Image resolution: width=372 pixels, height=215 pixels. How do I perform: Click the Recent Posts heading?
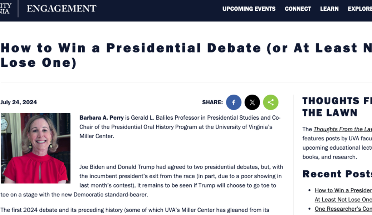[x=337, y=174]
